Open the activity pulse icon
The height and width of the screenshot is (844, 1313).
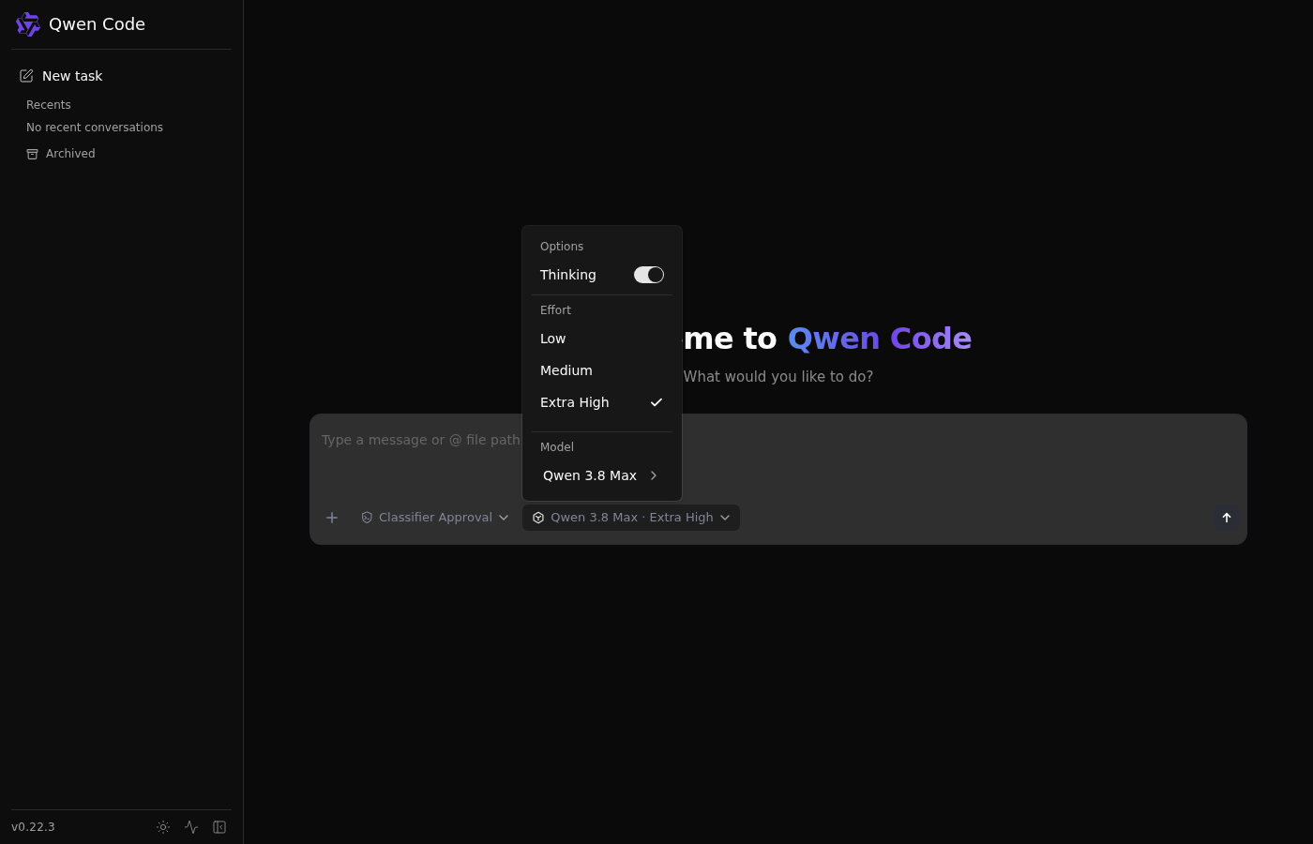coord(191,827)
